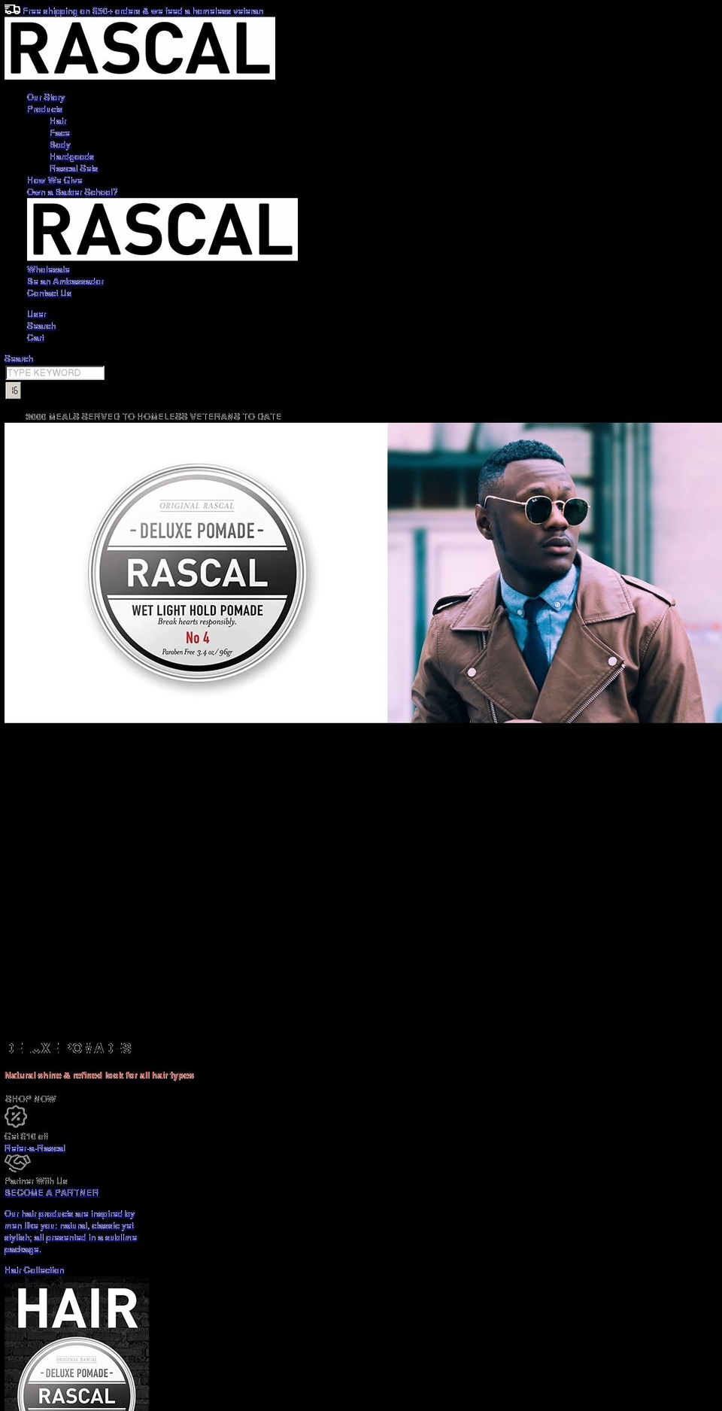The height and width of the screenshot is (1411, 722).
Task: Click the SHOP NOW button
Action: [x=31, y=1099]
